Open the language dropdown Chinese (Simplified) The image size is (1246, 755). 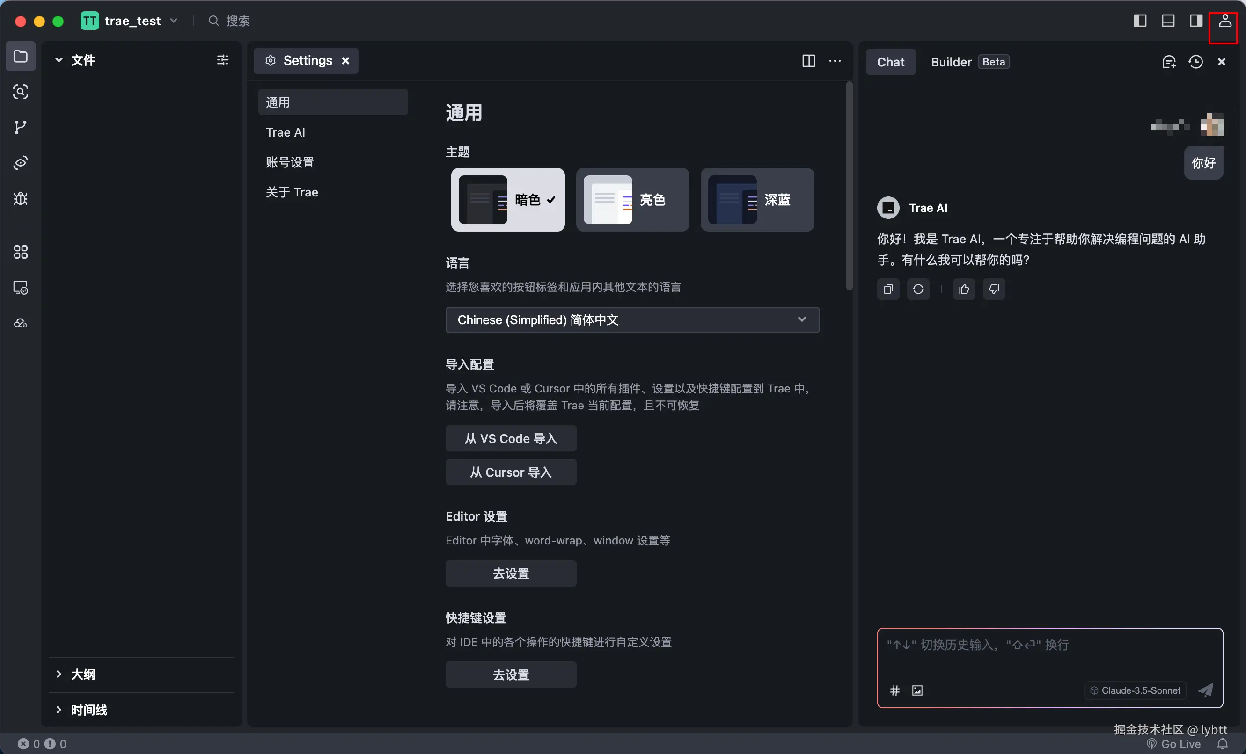coord(632,320)
